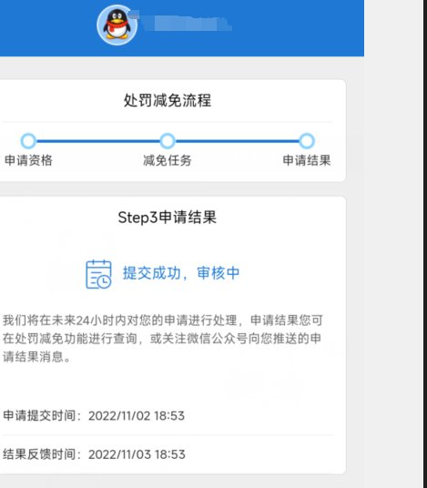Click 提交成功,审核中 status text
This screenshot has width=427, height=488.
[181, 273]
